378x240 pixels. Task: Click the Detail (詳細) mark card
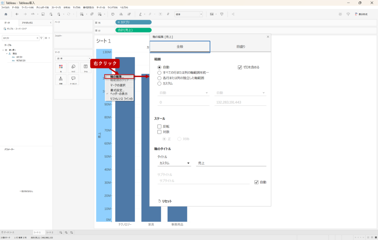tap(61, 79)
